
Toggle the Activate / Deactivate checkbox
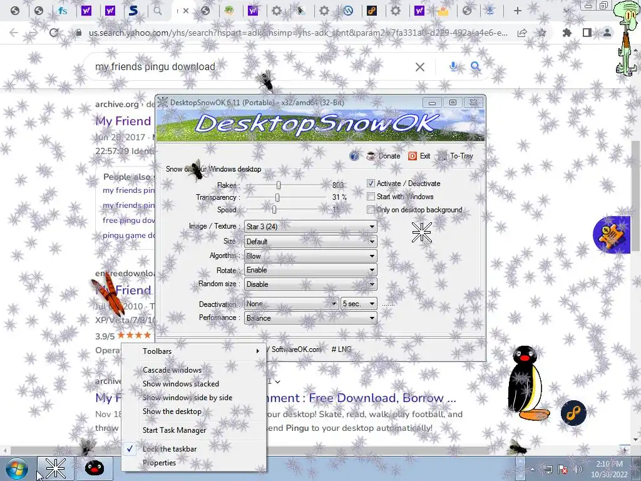click(371, 184)
